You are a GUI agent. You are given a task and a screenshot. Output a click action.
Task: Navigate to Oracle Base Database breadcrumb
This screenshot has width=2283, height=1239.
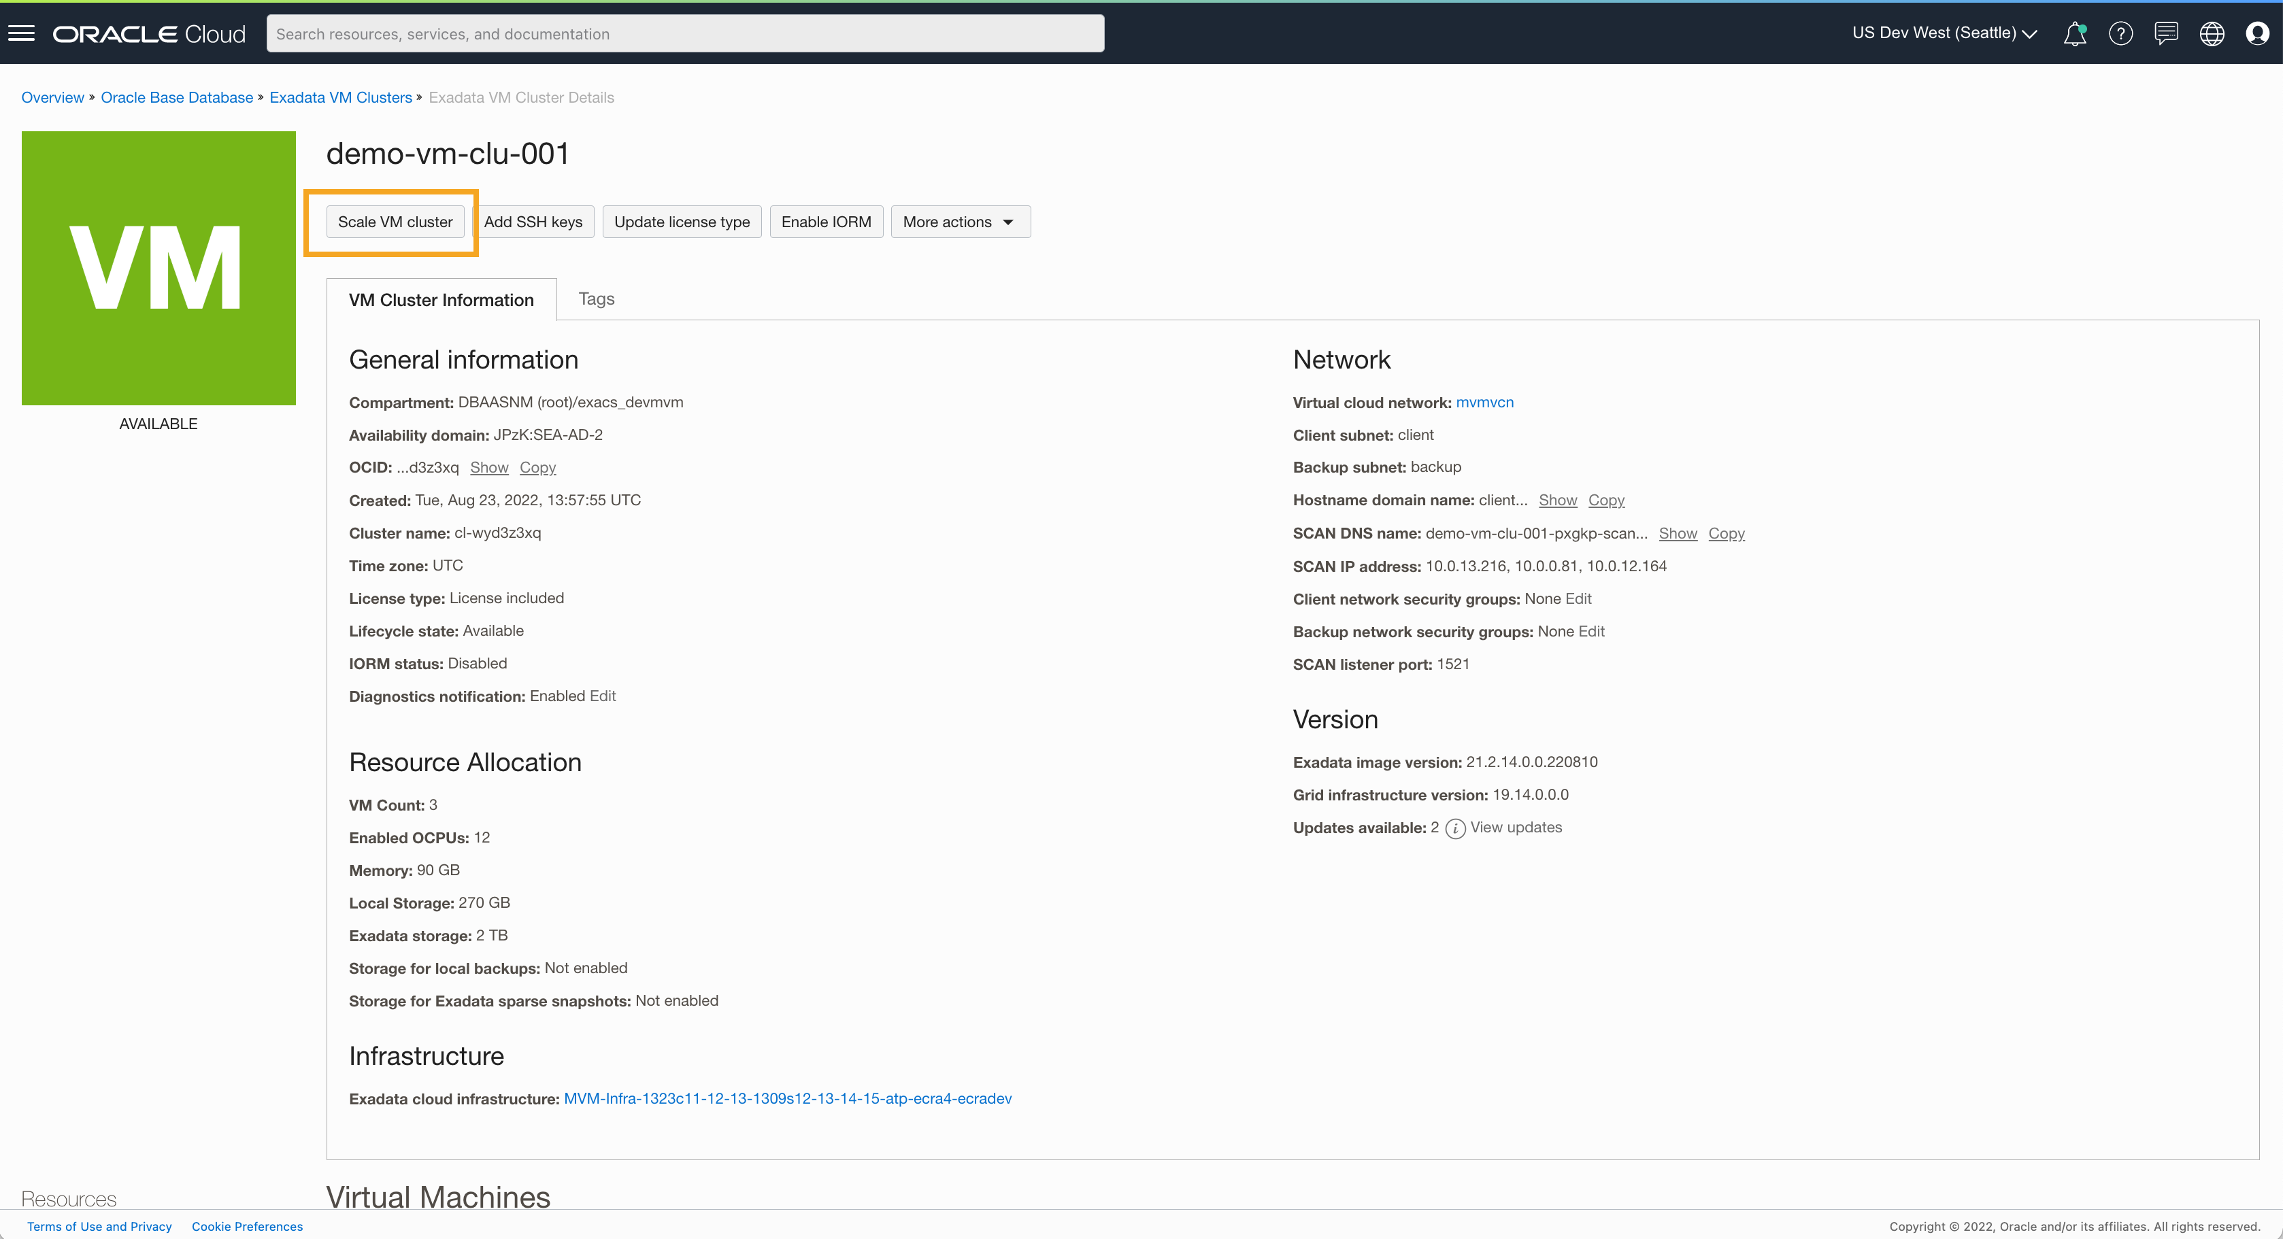[176, 97]
